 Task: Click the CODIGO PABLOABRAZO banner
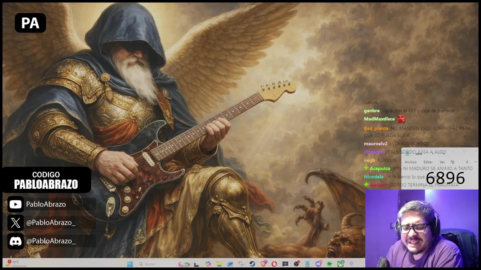pos(46,180)
